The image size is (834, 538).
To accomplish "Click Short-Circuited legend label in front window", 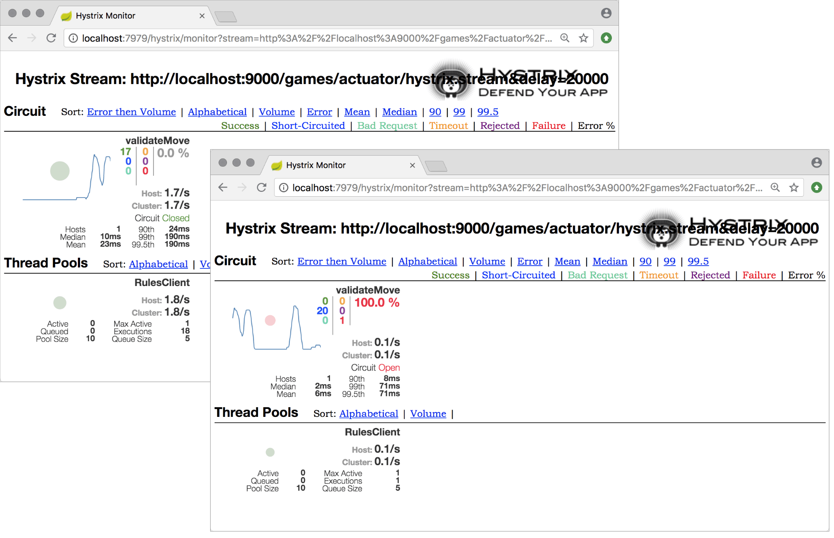I will pos(519,275).
